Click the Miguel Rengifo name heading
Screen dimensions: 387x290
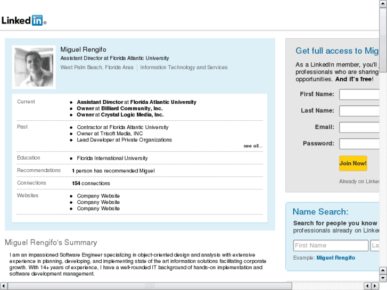point(83,49)
